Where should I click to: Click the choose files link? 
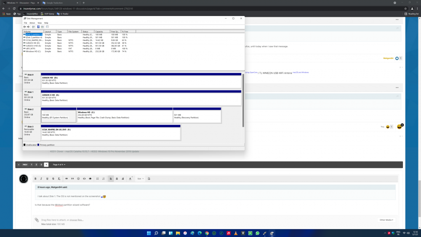click(x=76, y=220)
